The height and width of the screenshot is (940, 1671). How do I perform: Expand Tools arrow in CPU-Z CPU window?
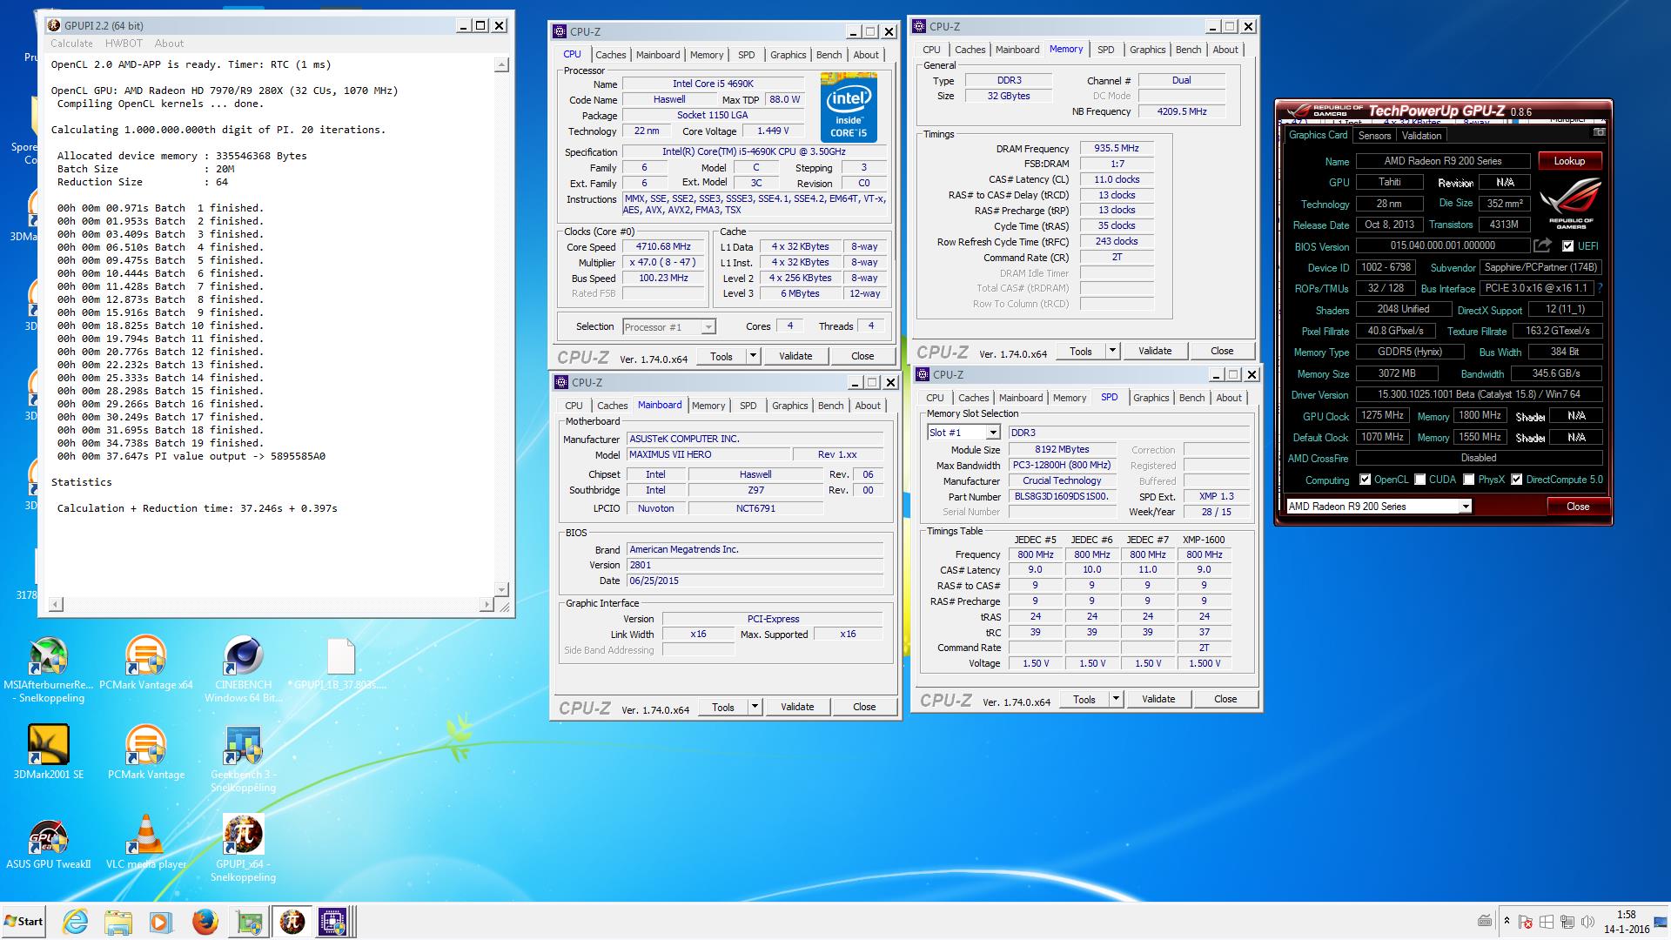[753, 356]
